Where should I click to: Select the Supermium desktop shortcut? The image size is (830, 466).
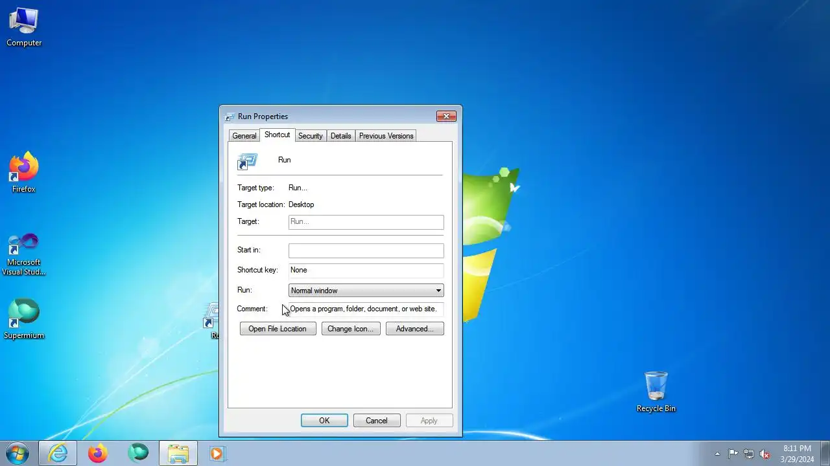click(x=24, y=319)
